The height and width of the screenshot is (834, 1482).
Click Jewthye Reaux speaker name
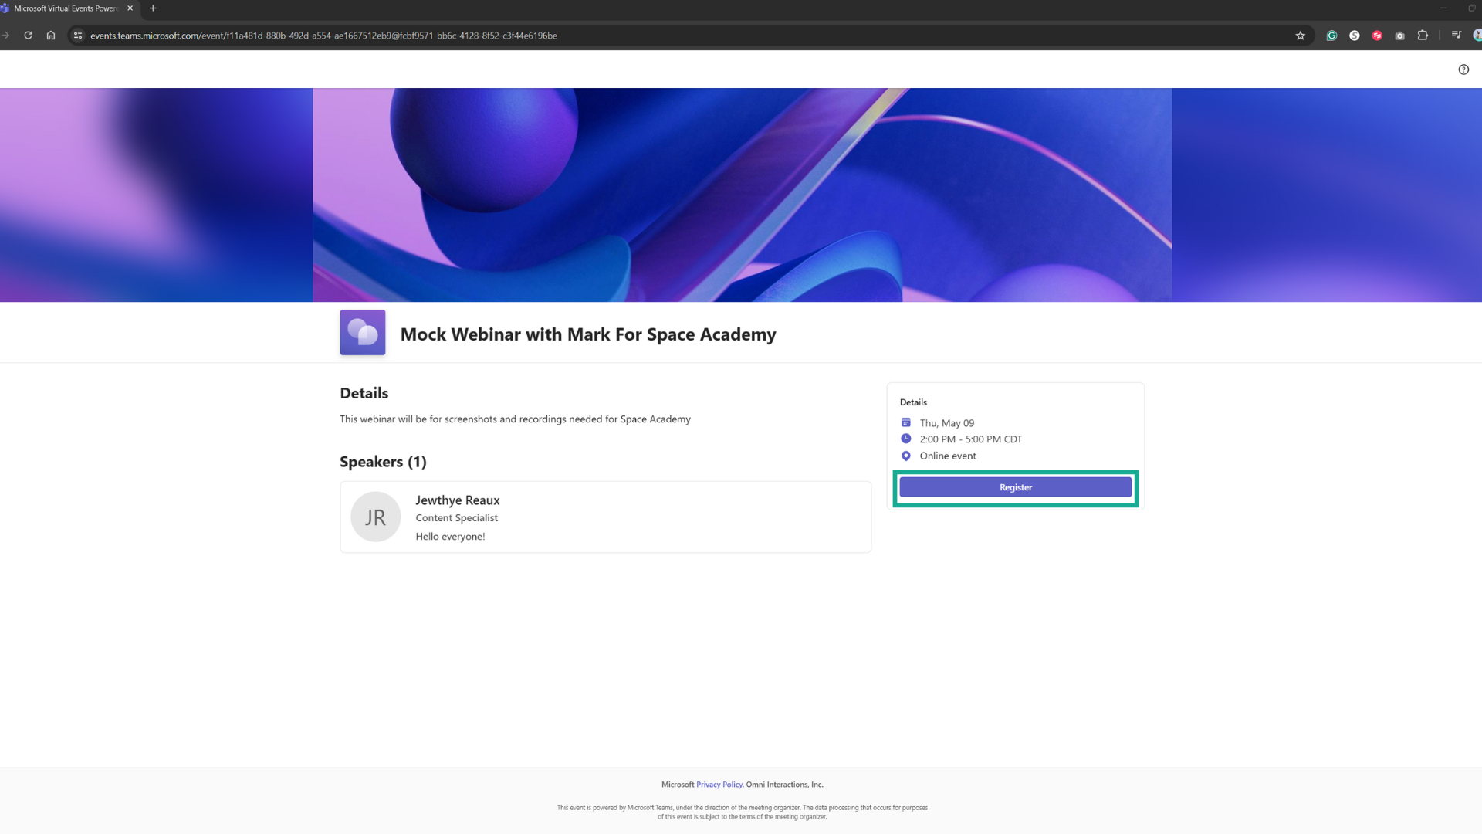coord(457,500)
